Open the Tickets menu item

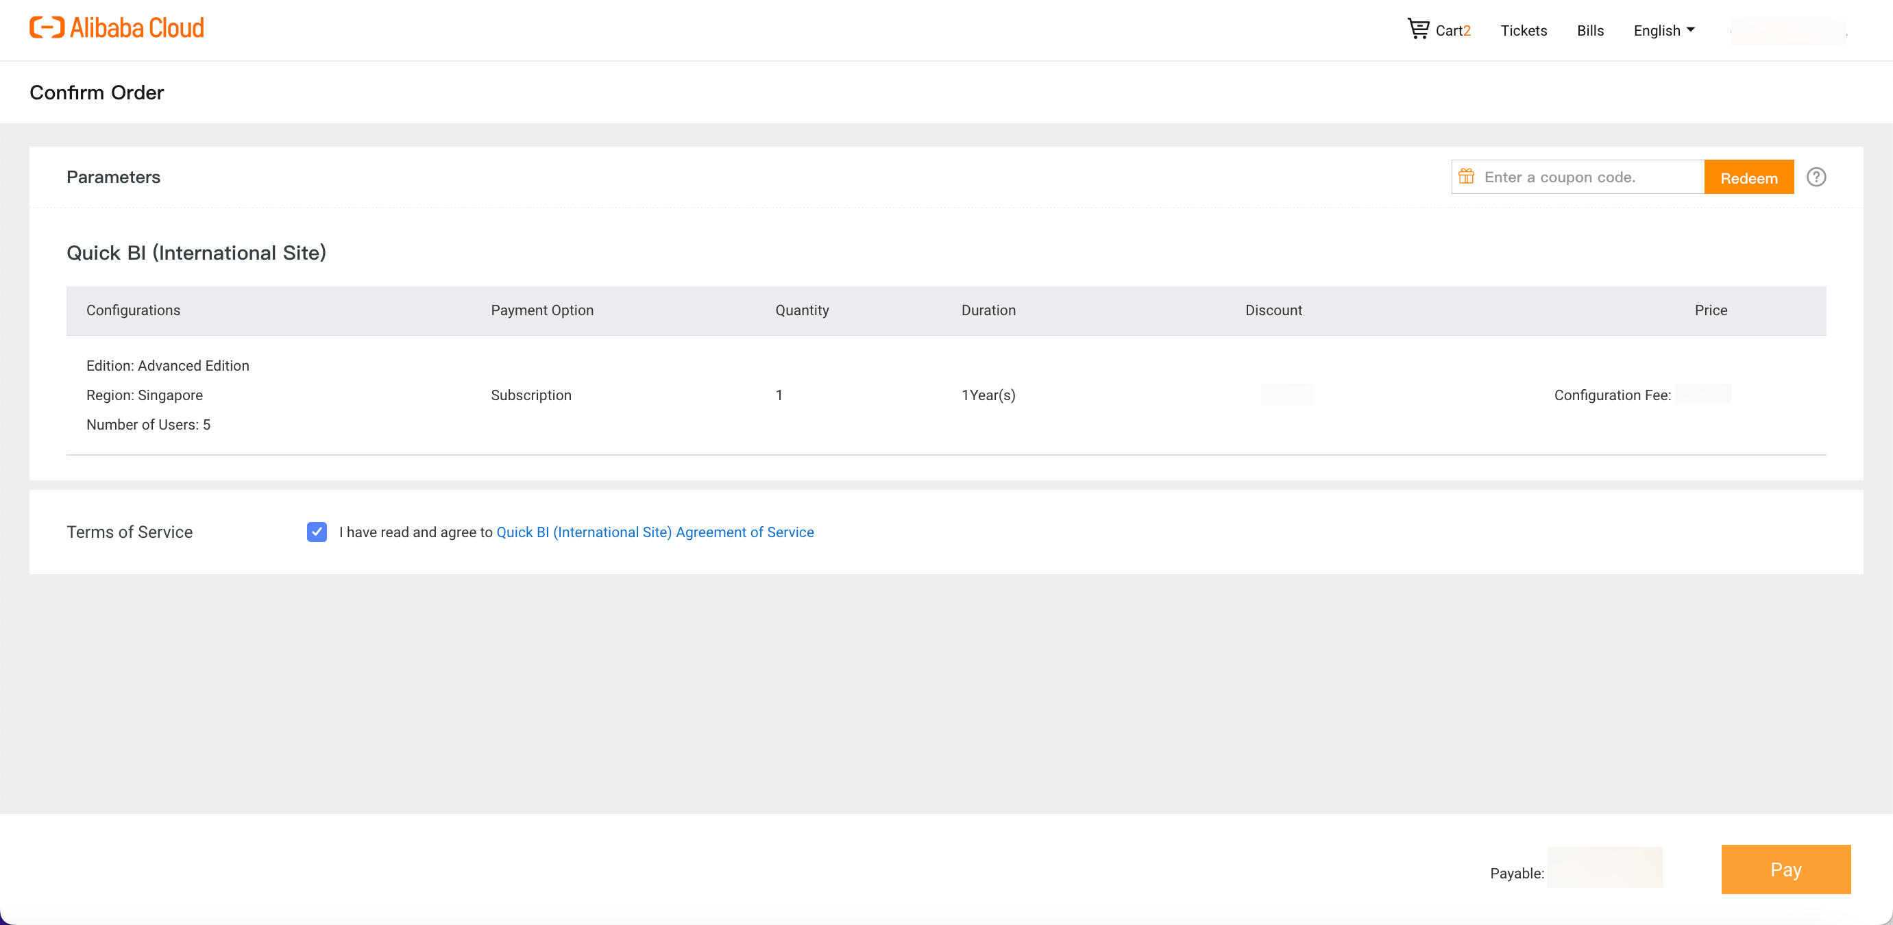(x=1524, y=30)
